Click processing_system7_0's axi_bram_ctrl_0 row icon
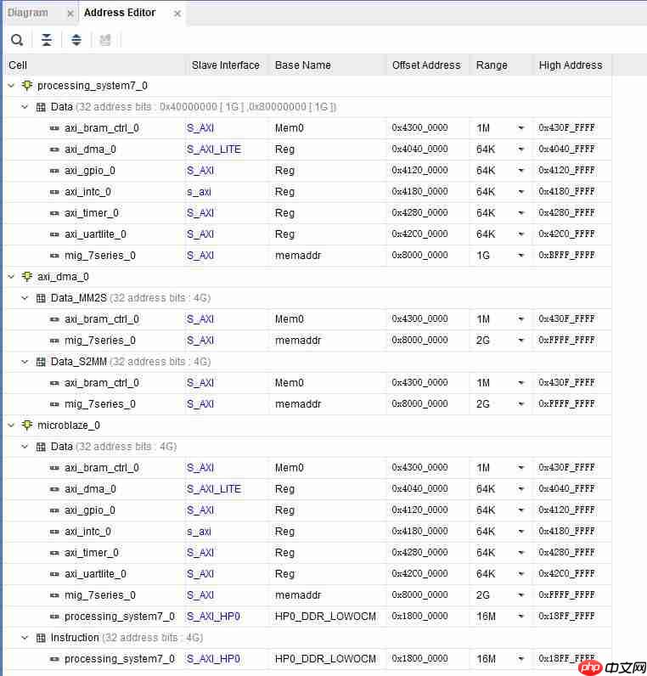647x676 pixels. [x=54, y=128]
